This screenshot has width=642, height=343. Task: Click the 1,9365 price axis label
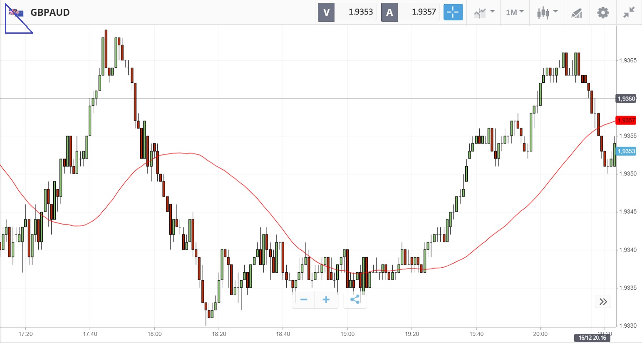[628, 61]
